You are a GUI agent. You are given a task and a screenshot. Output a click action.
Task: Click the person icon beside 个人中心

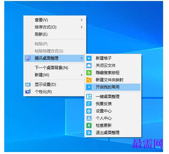tap(89, 118)
